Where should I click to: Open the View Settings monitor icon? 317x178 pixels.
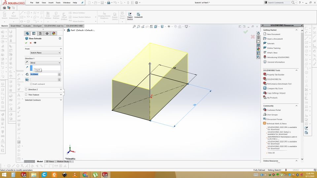pos(186,27)
